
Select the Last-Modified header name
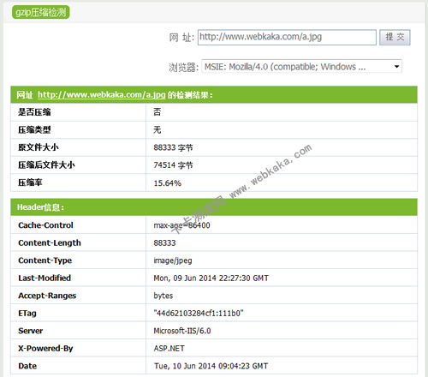point(45,278)
